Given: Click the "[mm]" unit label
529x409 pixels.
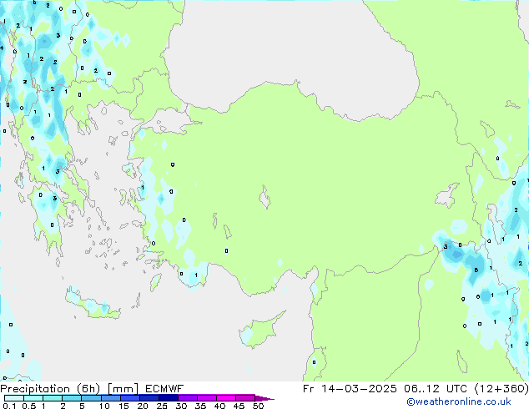Looking at the screenshot, I should tap(123, 389).
